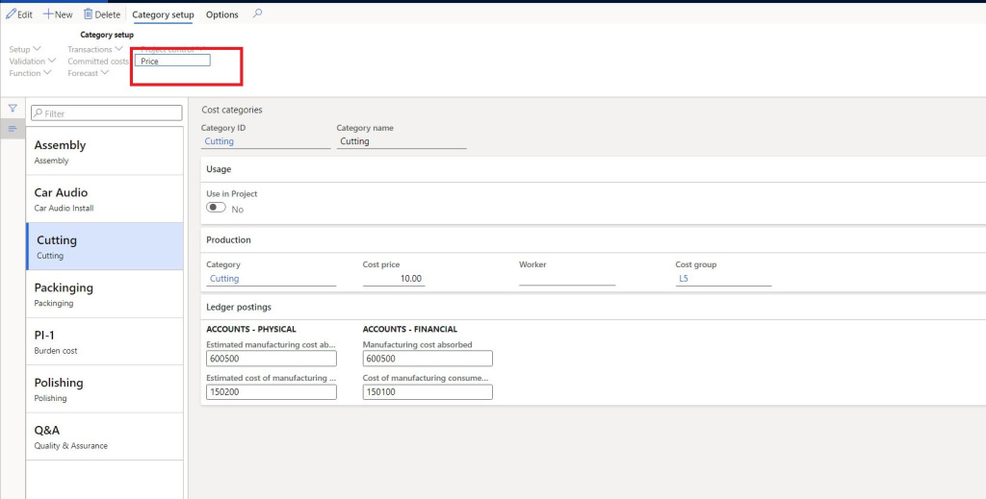Click the list view lines icon
Viewport: 986px width, 499px height.
pos(13,129)
